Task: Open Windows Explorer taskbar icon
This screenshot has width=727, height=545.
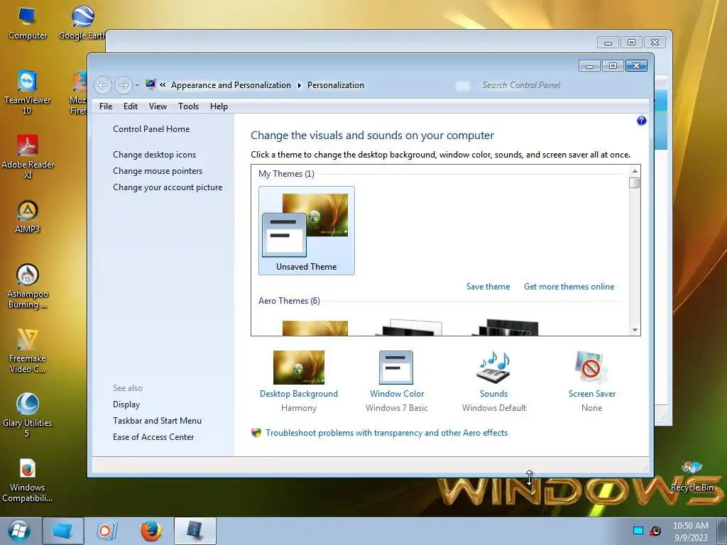Action: tap(63, 531)
